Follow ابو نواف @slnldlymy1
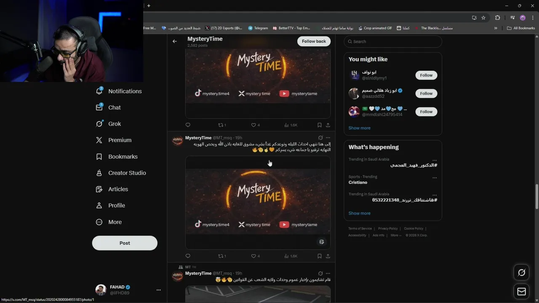539x303 pixels. click(426, 75)
